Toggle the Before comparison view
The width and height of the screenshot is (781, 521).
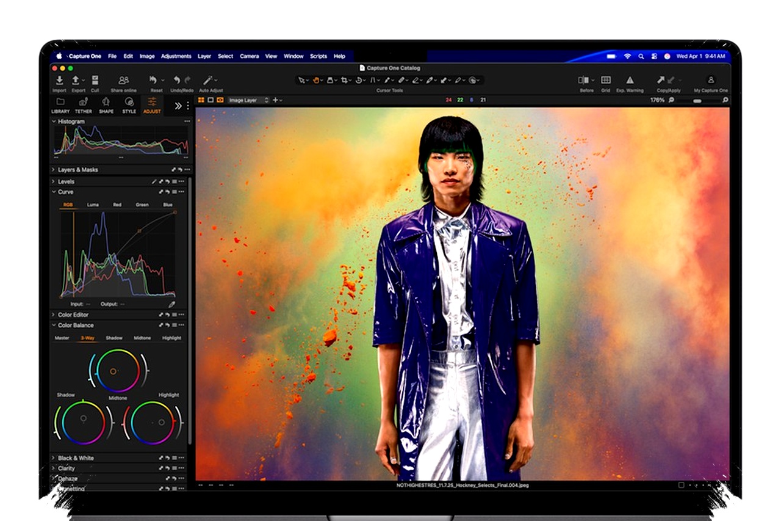(583, 80)
